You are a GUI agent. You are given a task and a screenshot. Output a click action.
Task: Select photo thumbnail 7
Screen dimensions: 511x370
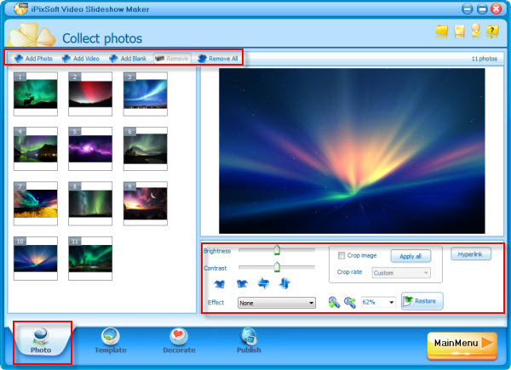point(36,203)
